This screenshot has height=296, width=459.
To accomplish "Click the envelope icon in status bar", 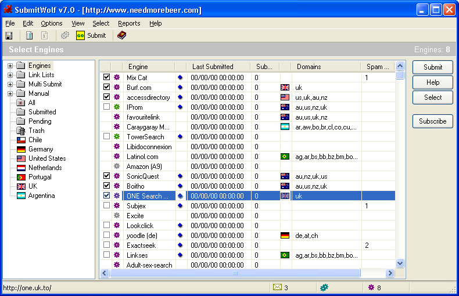I will (277, 287).
